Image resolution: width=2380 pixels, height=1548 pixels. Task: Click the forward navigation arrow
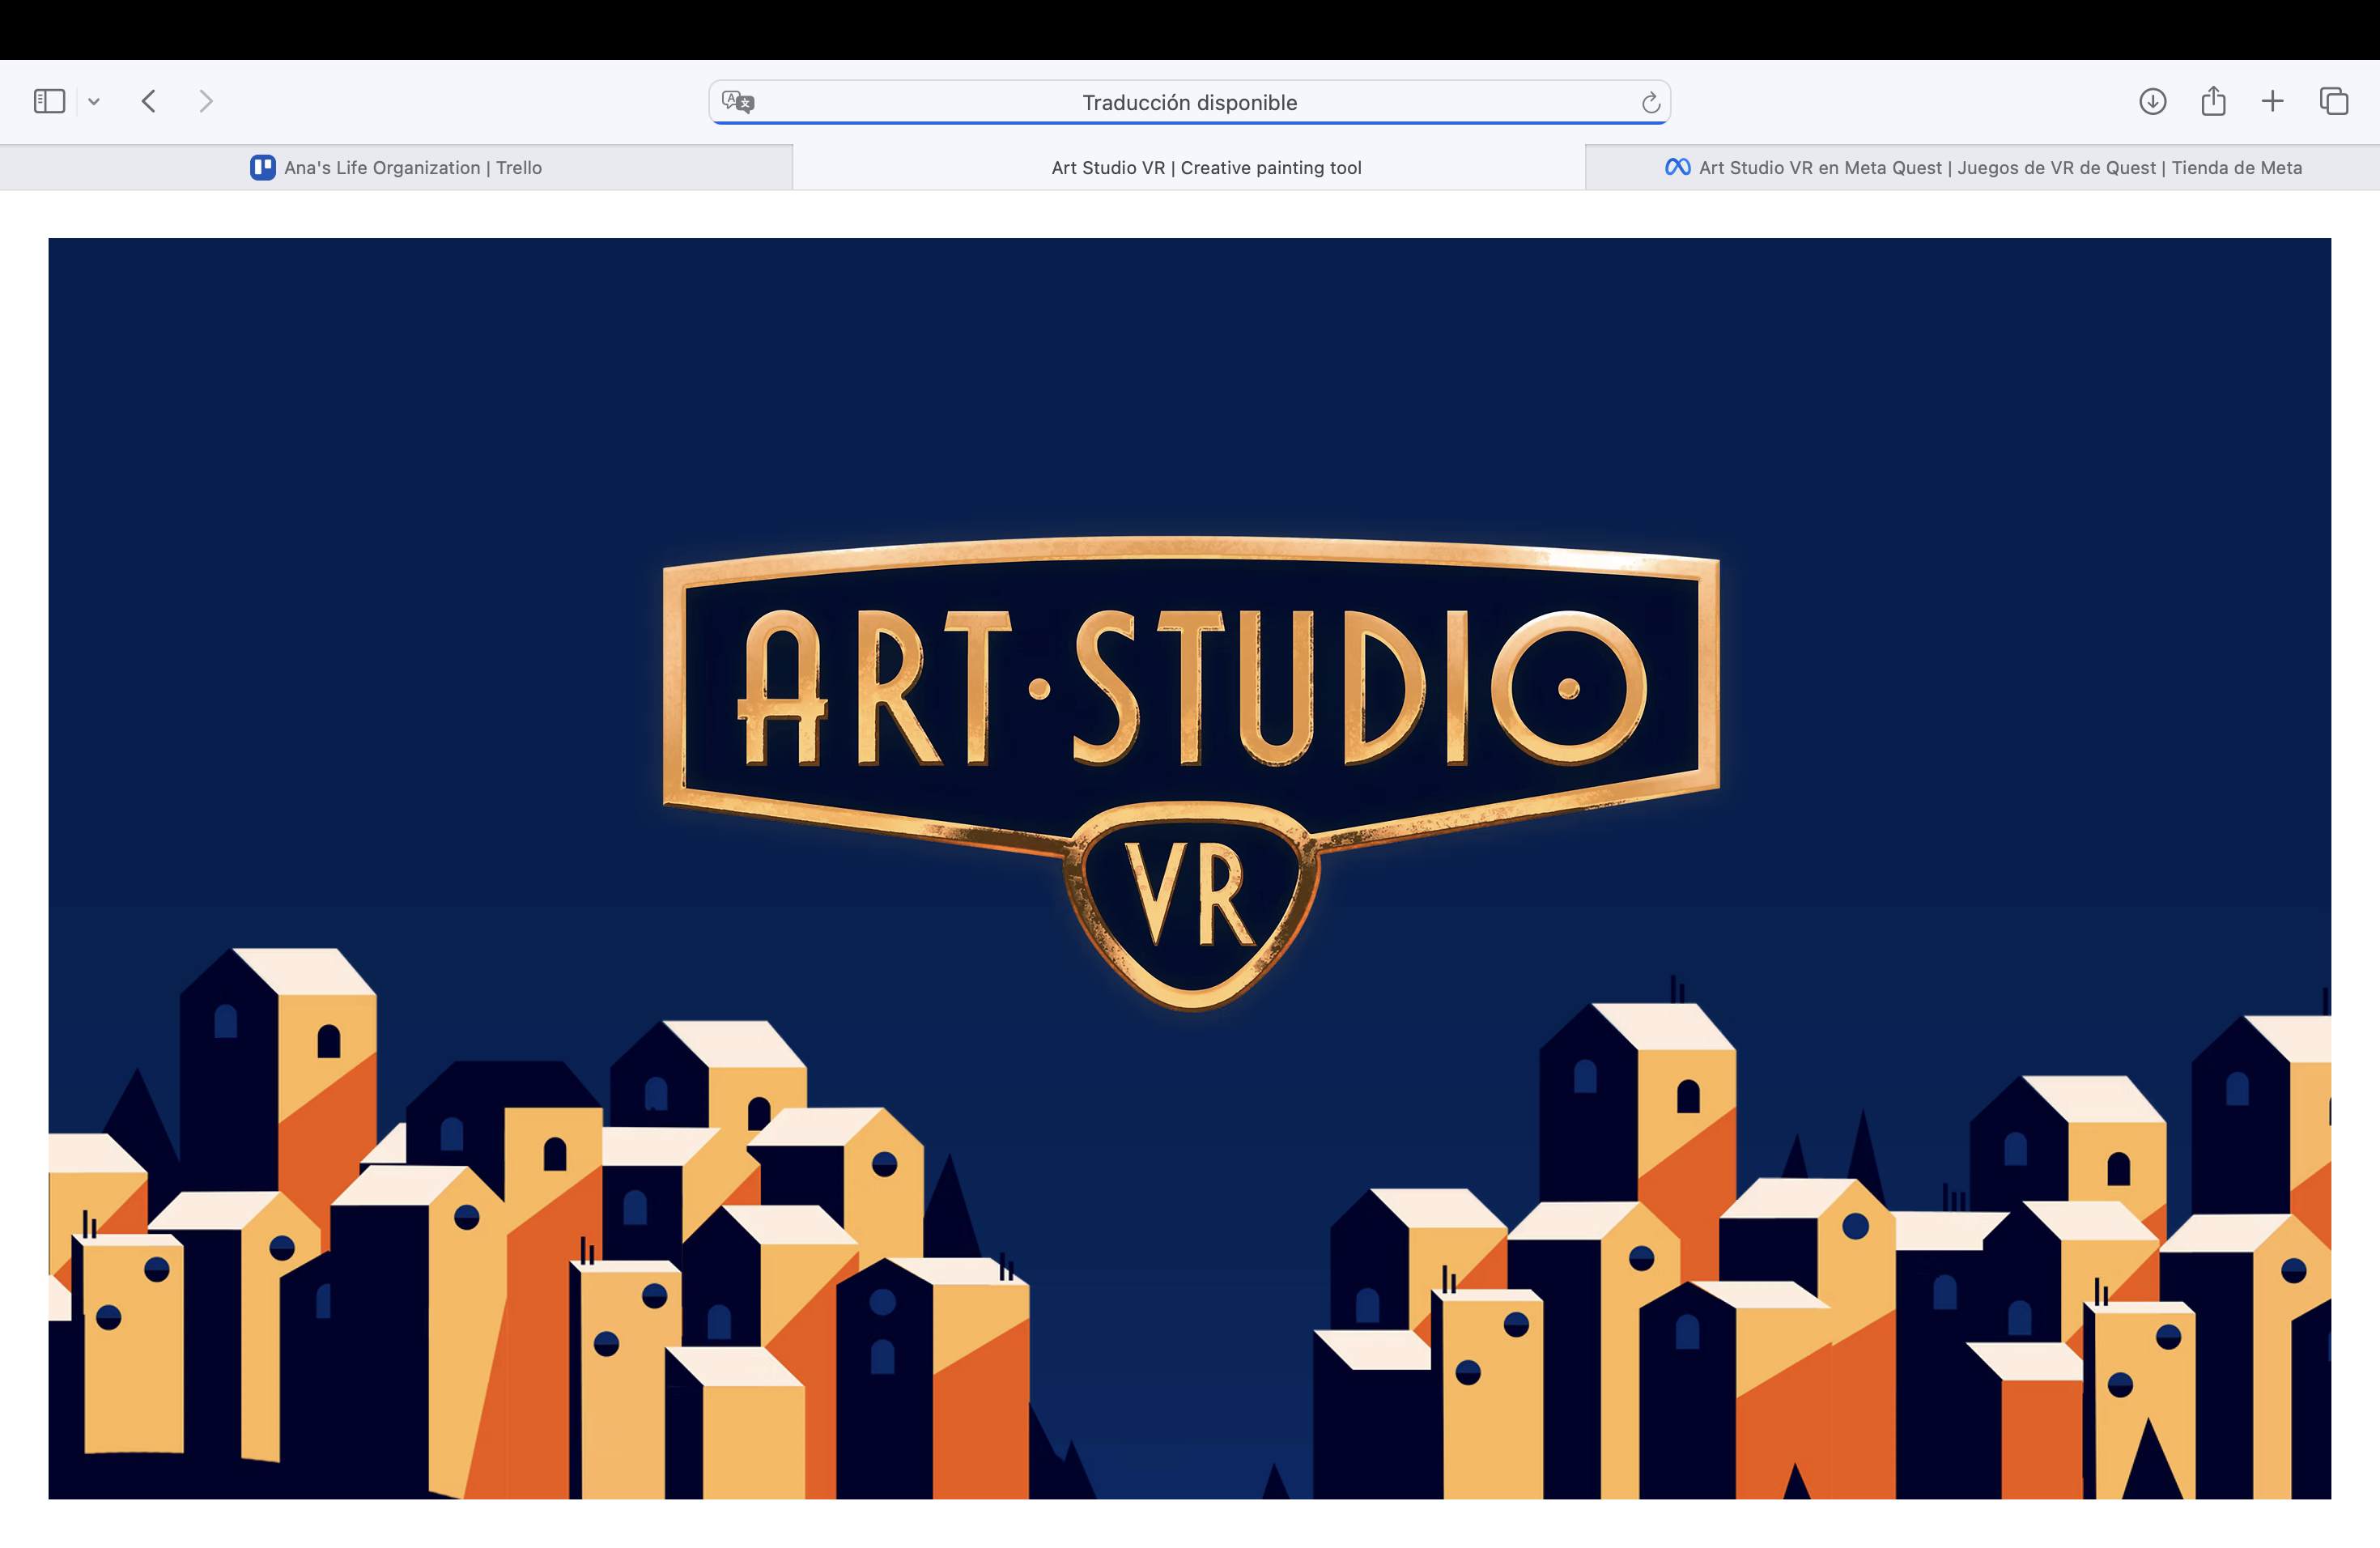coord(206,101)
